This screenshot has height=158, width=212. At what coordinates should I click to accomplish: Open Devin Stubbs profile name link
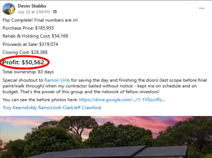tap(32, 6)
